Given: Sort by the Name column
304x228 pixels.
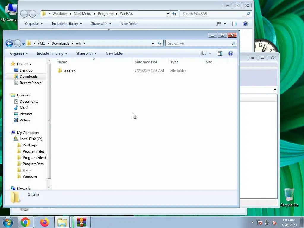Looking at the screenshot, I should point(94,62).
